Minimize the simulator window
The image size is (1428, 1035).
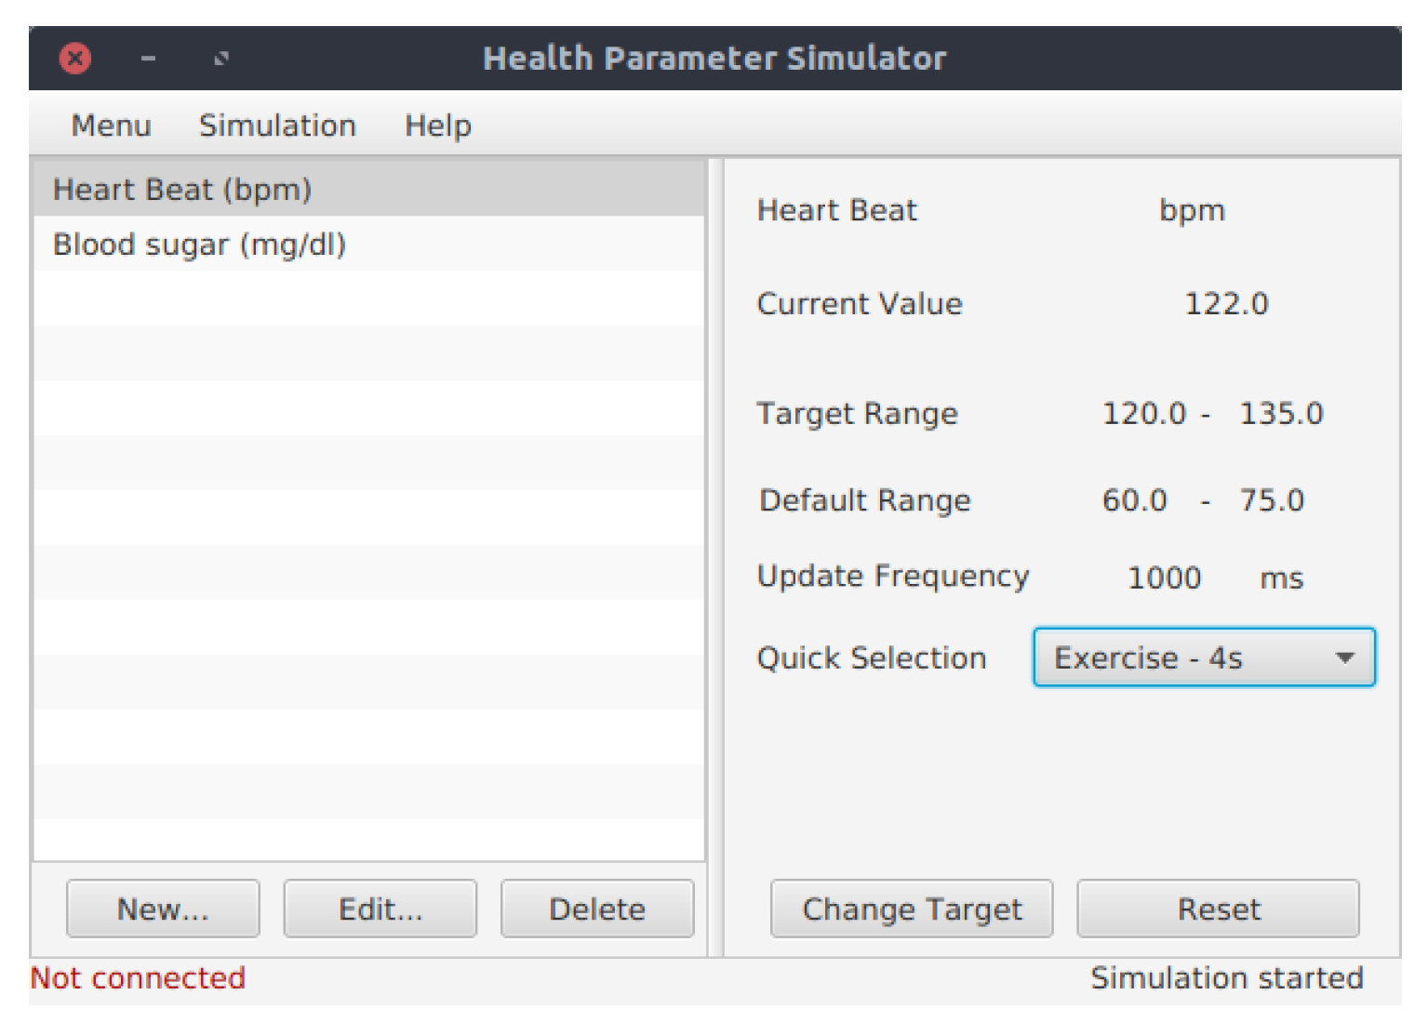(x=148, y=59)
